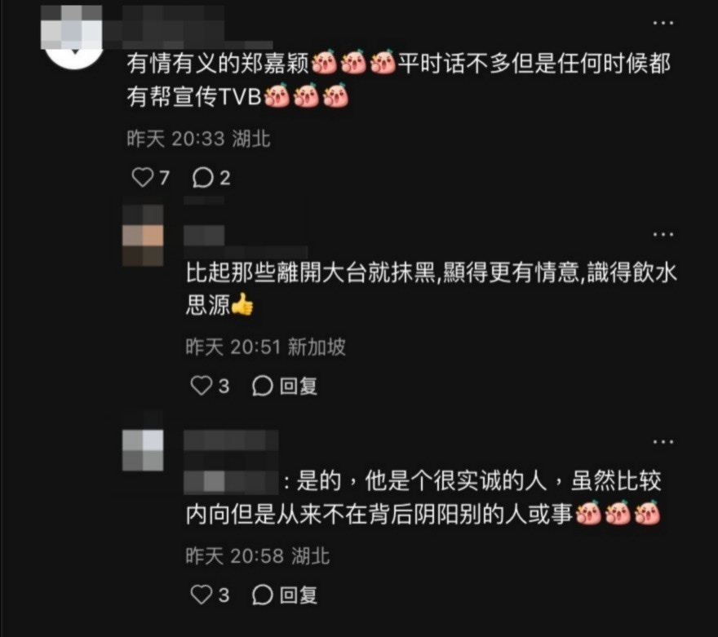Select the reply text 是的，他是个很实诚的人
The image size is (718, 637).
(x=422, y=481)
